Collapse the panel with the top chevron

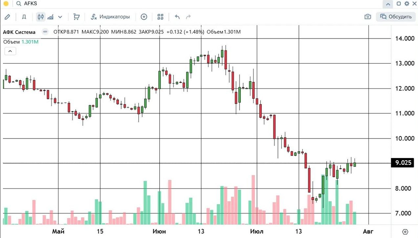pyautogui.click(x=388, y=4)
